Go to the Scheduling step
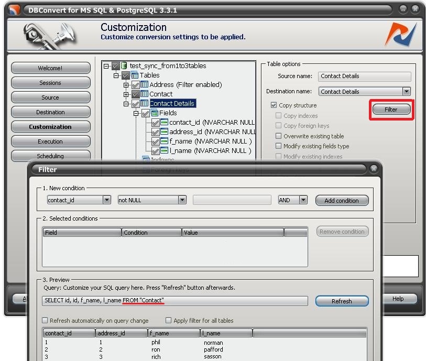This screenshot has width=426, height=361. (50, 156)
